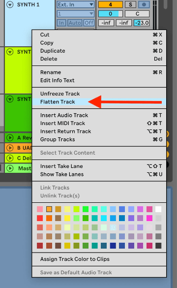Arm SYNTH 1 track for recording
177x288 pixels.
point(144,4)
